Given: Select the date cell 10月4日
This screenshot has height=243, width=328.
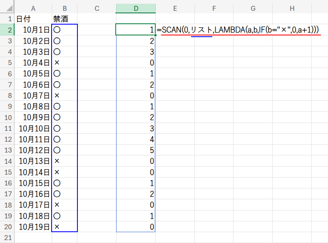Looking at the screenshot, I should [33, 63].
